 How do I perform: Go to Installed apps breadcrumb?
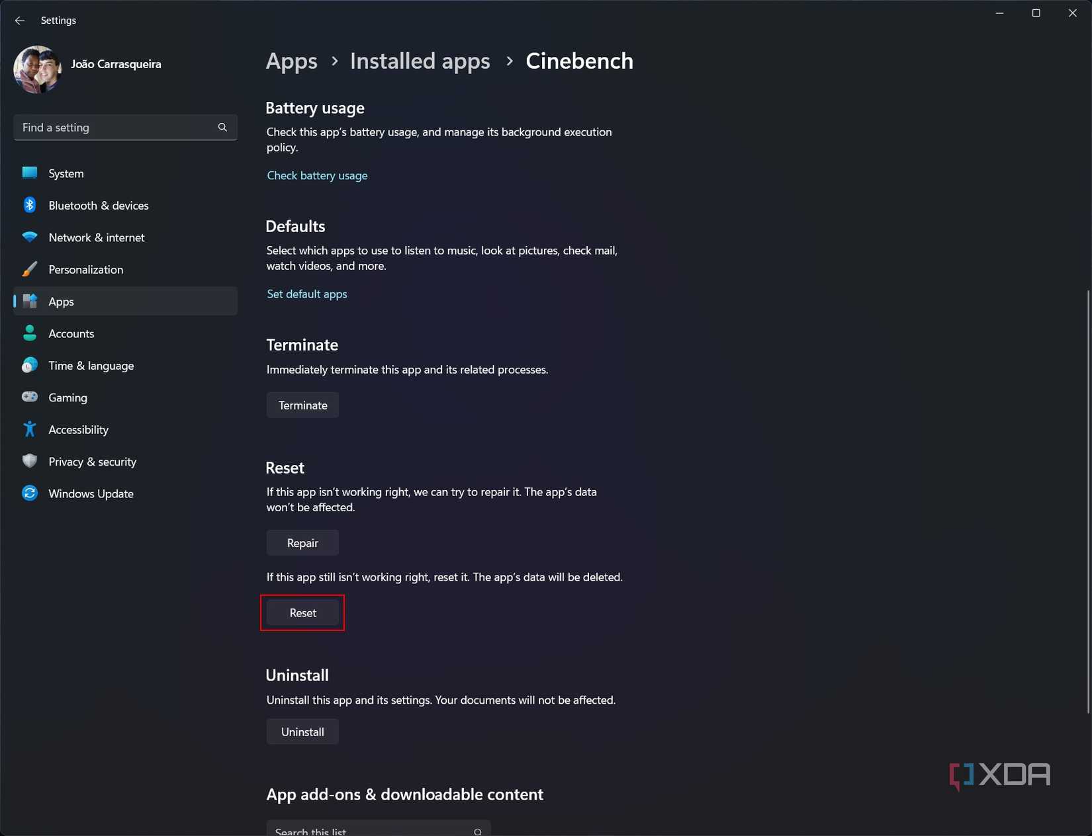[420, 61]
